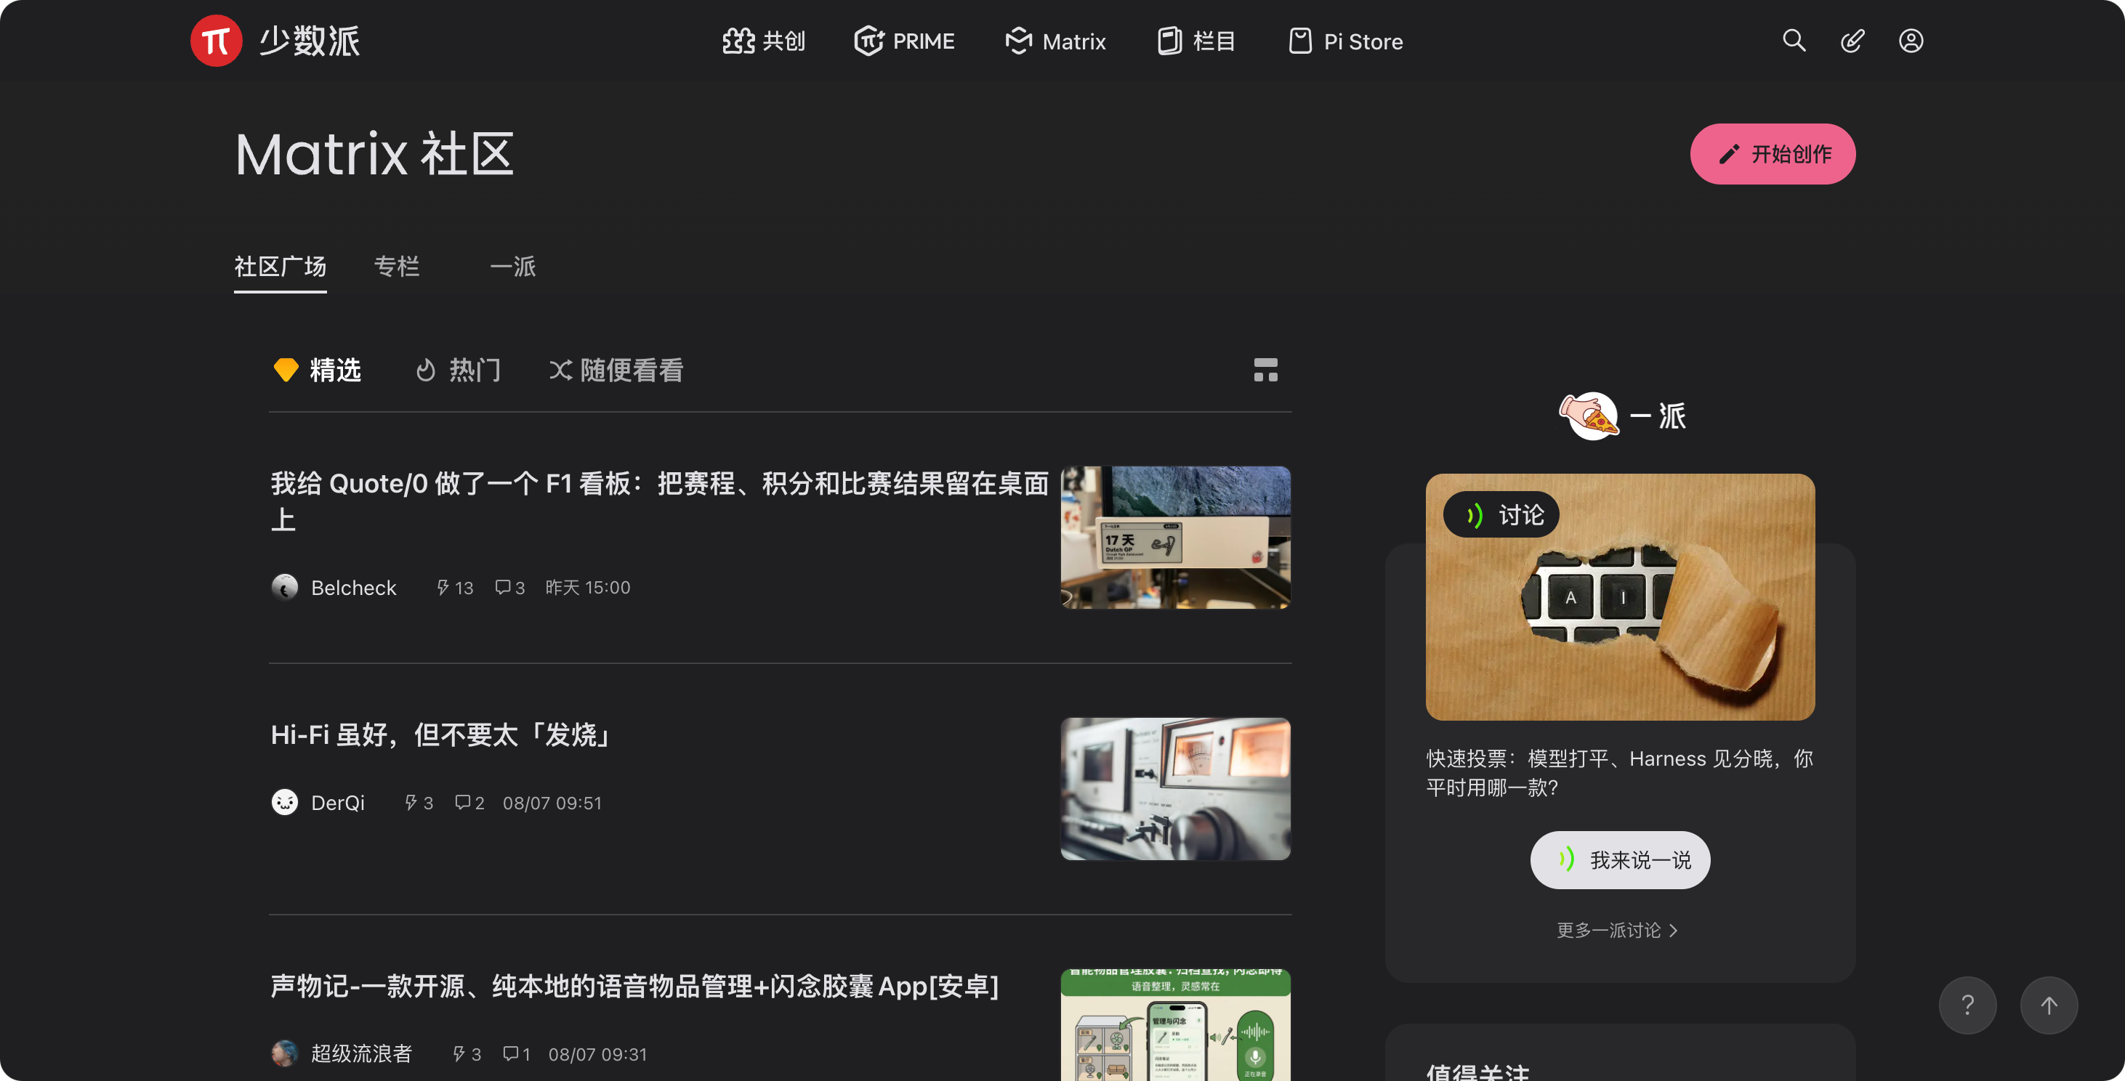Open the user account profile icon
This screenshot has width=2125, height=1081.
[x=1911, y=41]
